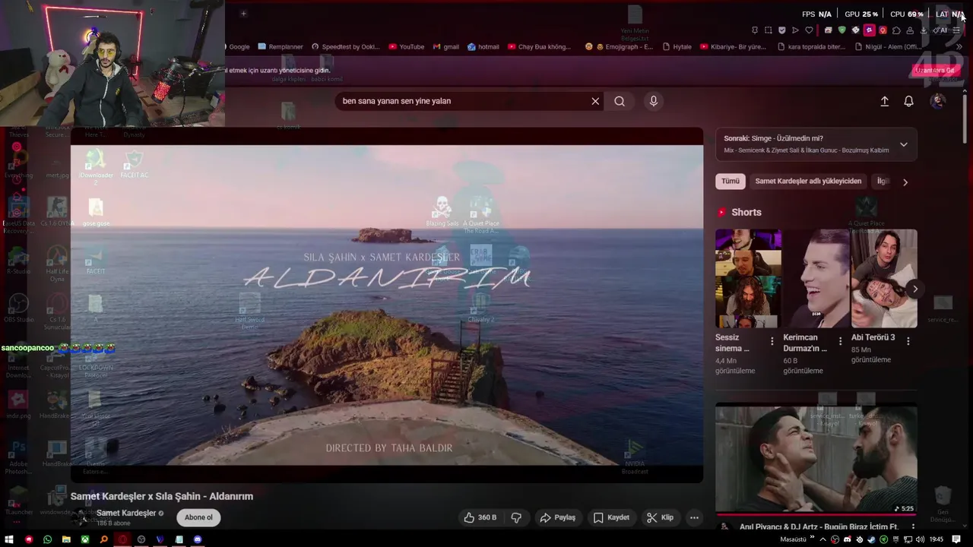The width and height of the screenshot is (973, 547).
Task: Open the YouTube upload/create button
Action: [884, 101]
